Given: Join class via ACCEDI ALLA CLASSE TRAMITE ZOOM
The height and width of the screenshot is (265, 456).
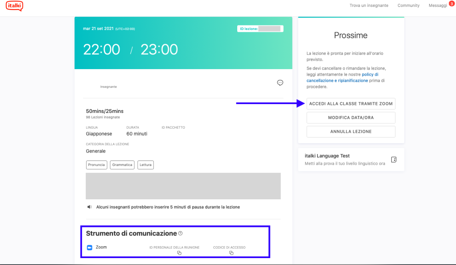Looking at the screenshot, I should pyautogui.click(x=351, y=104).
